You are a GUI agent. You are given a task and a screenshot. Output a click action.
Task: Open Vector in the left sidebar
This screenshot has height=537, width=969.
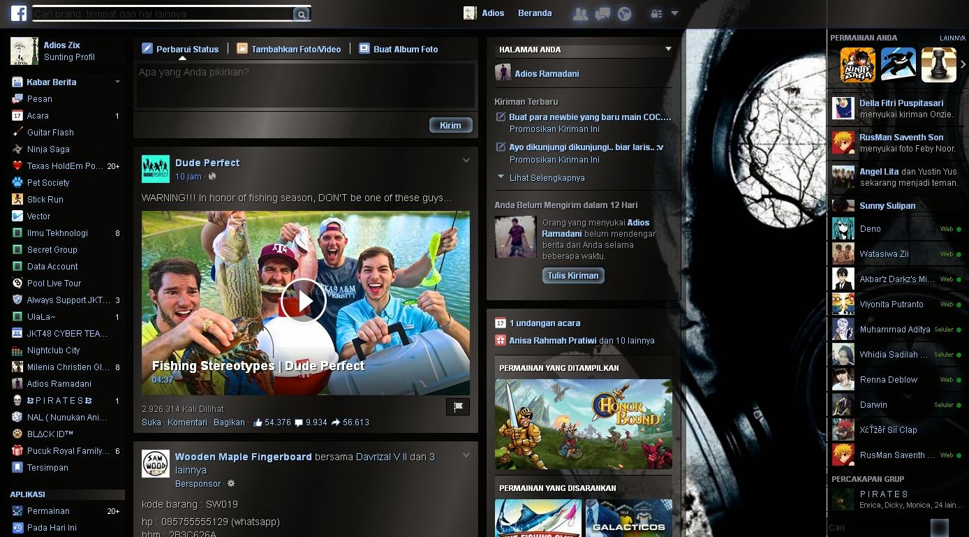tap(39, 216)
